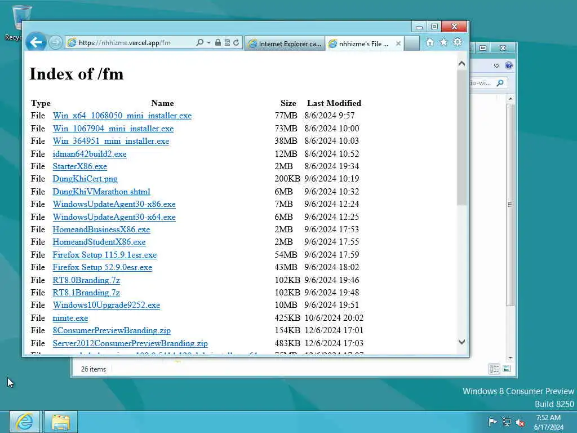Open the Help icon in Explorer window

[x=509, y=65]
